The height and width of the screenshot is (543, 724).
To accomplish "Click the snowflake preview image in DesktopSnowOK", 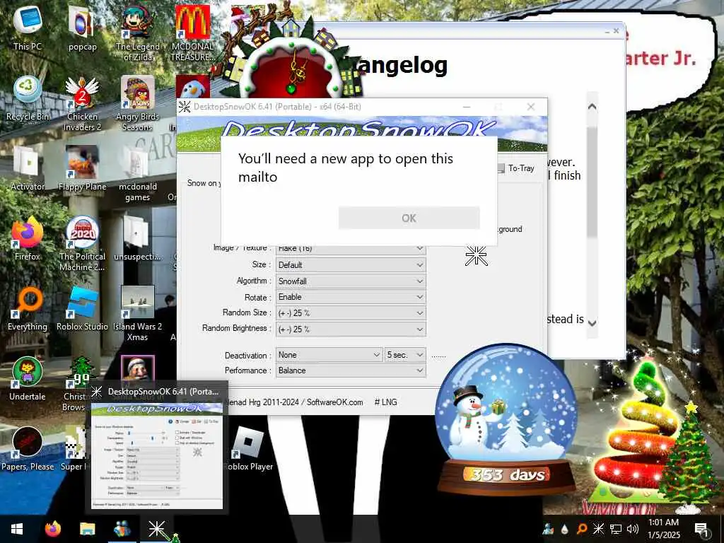I will [476, 256].
